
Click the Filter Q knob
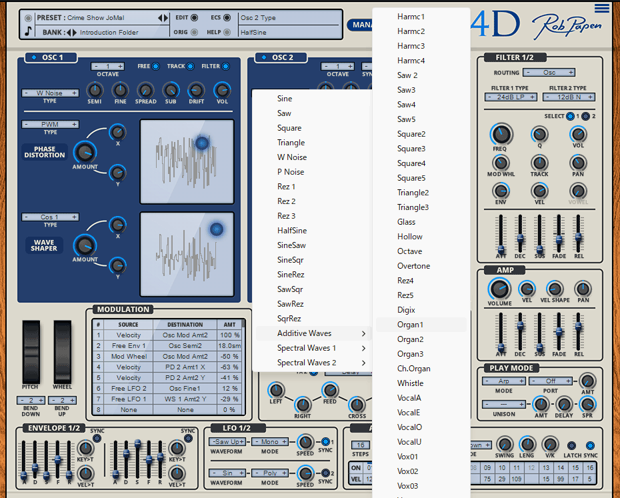pos(539,134)
